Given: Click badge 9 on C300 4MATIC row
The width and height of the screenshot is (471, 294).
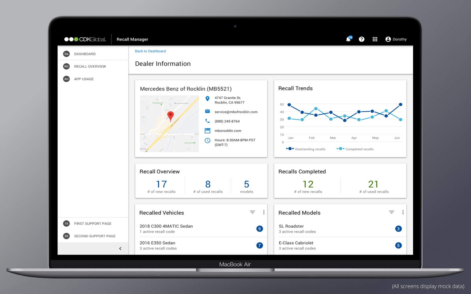Looking at the screenshot, I should pyautogui.click(x=259, y=229).
